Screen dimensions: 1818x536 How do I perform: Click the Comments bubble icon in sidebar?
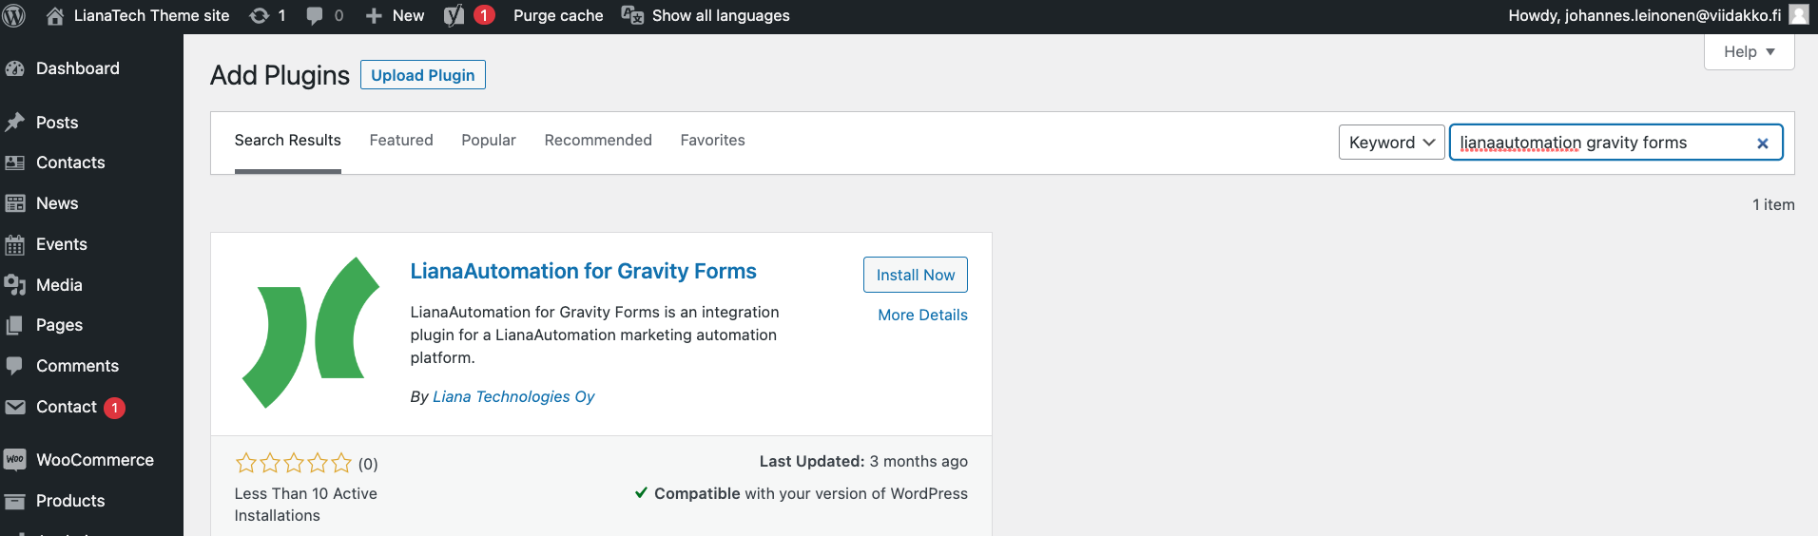14,366
